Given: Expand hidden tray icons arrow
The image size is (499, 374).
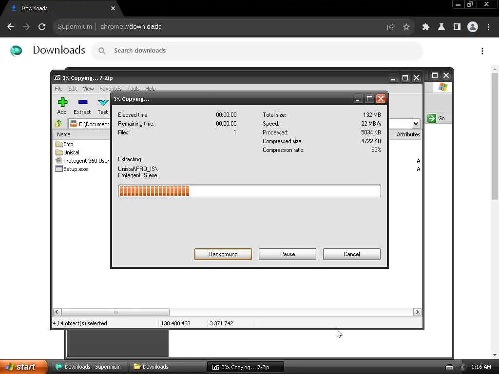Looking at the screenshot, I should (x=463, y=367).
